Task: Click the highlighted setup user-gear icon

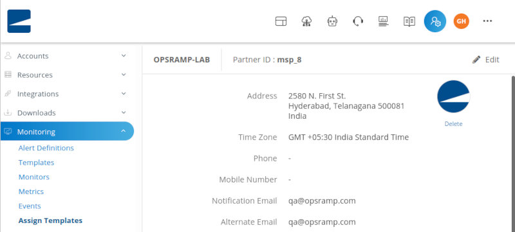Action: [x=435, y=21]
